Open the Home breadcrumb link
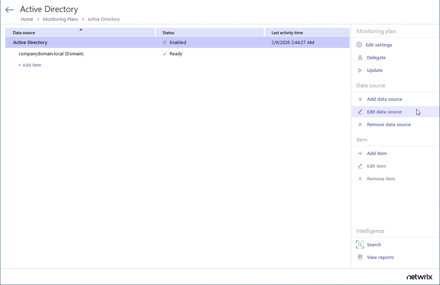The height and width of the screenshot is (285, 440). click(x=27, y=19)
